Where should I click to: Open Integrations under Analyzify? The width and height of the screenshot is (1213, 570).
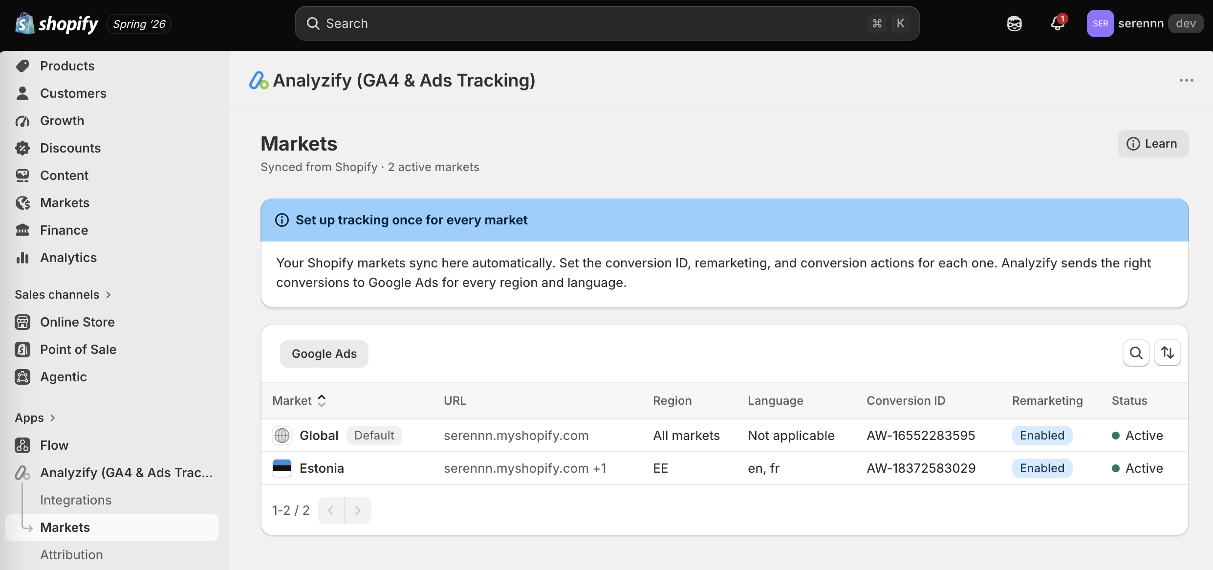point(76,500)
